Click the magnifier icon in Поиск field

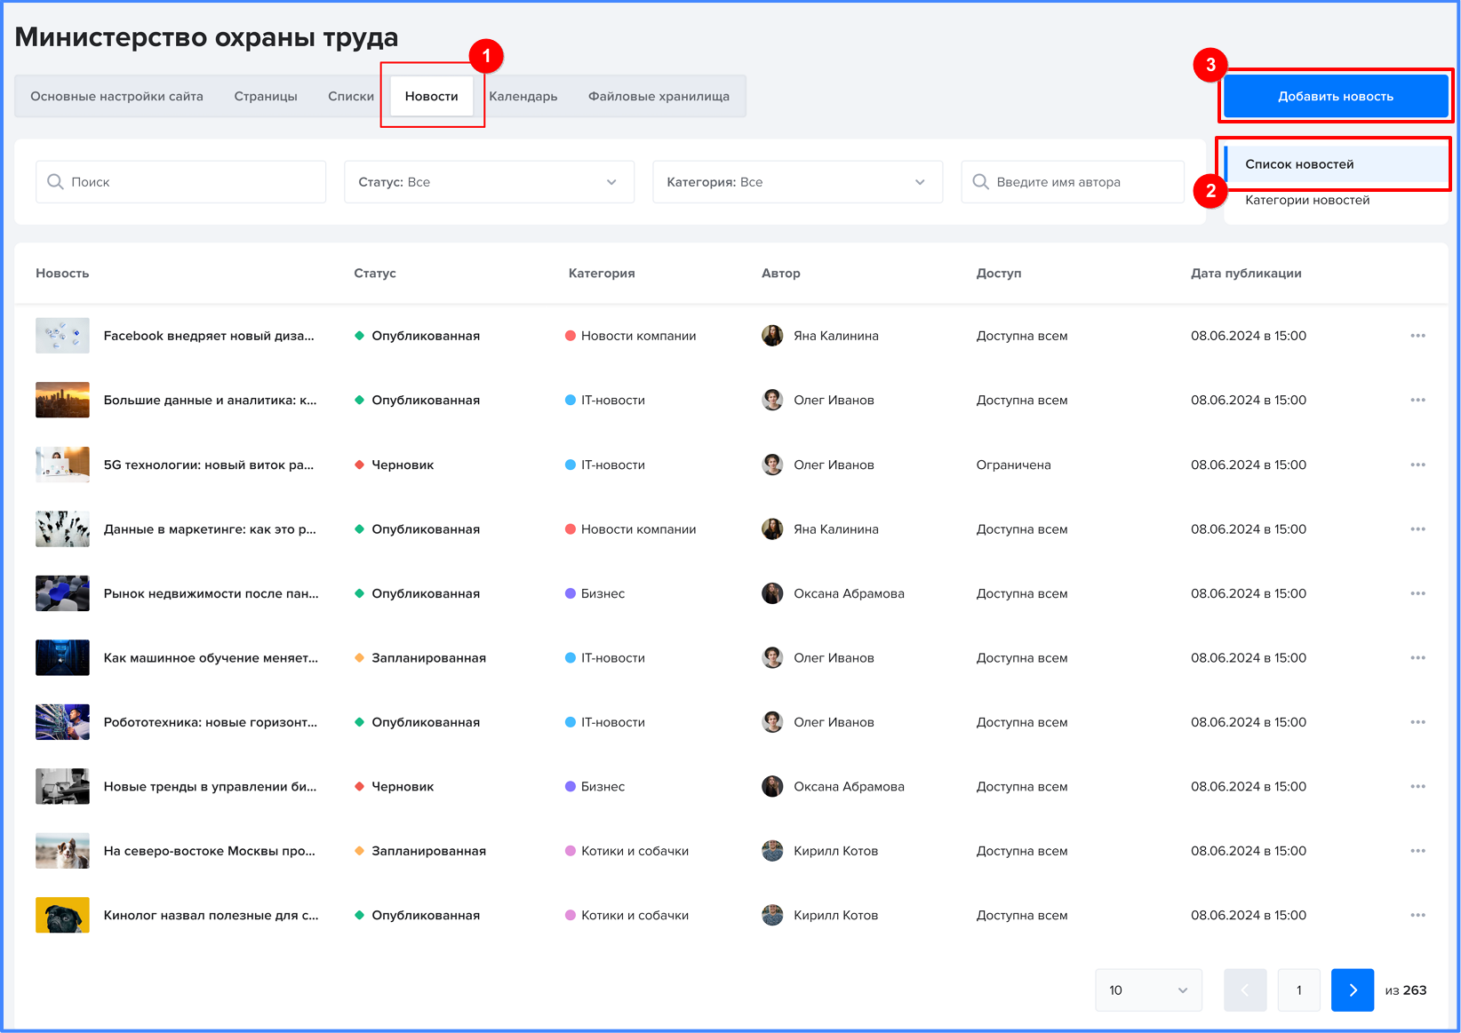pyautogui.click(x=55, y=182)
